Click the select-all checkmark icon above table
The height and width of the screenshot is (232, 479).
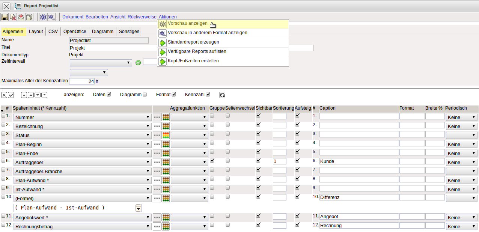click(x=11, y=95)
